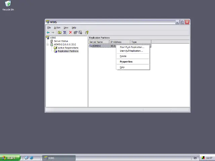Sort by IP Address column header
Image resolution: width=215 pixels, height=161 pixels.
point(120,42)
